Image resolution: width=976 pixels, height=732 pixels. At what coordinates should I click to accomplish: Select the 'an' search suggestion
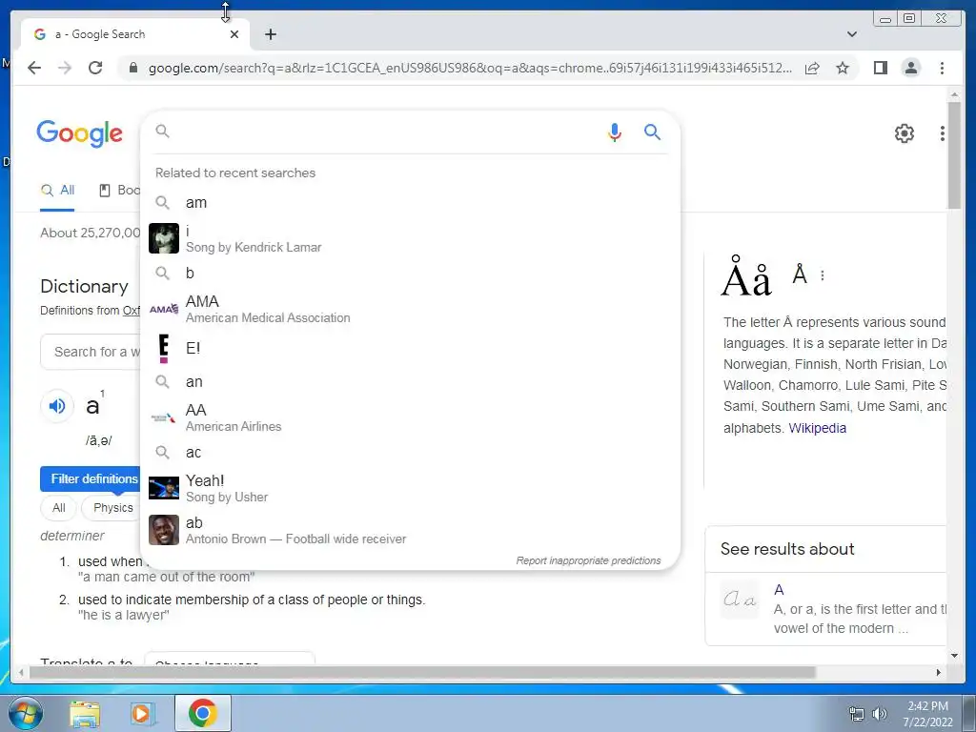point(410,381)
